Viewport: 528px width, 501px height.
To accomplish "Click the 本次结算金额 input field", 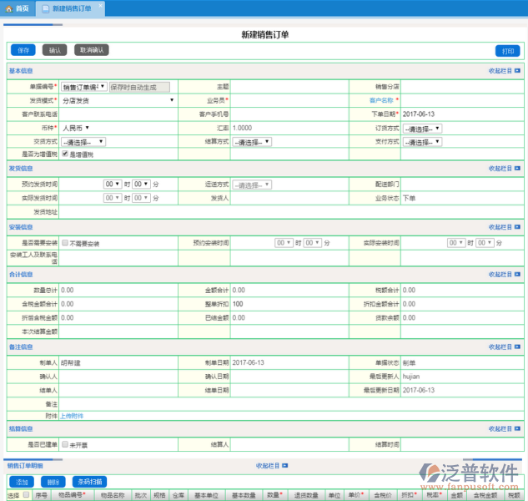I will click(118, 331).
